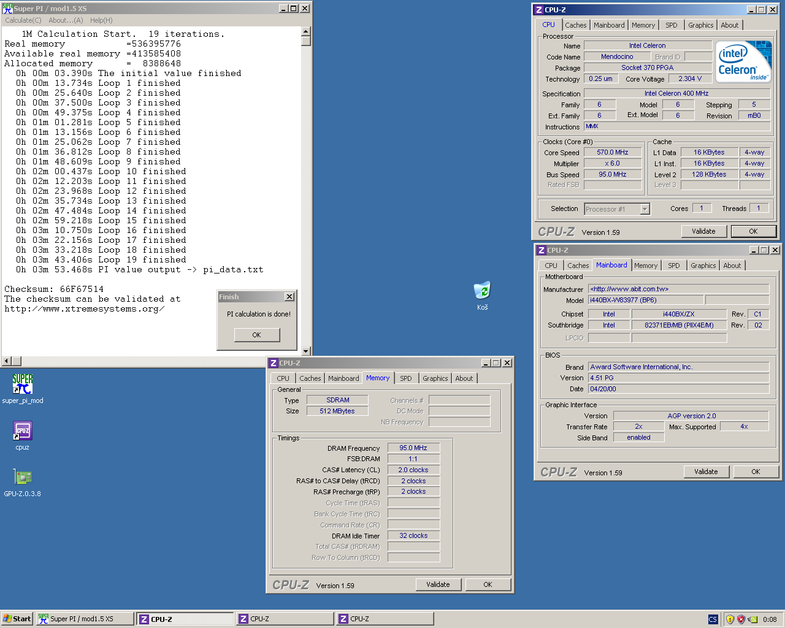
Task: Click the battery tray icon
Action: click(x=752, y=619)
